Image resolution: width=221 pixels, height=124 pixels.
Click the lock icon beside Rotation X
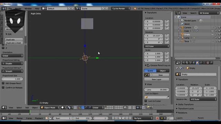click(167, 36)
